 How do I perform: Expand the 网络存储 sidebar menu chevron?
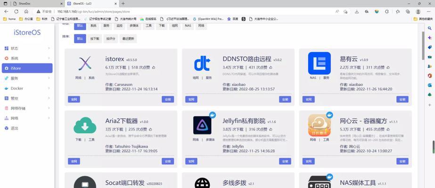coord(49,108)
